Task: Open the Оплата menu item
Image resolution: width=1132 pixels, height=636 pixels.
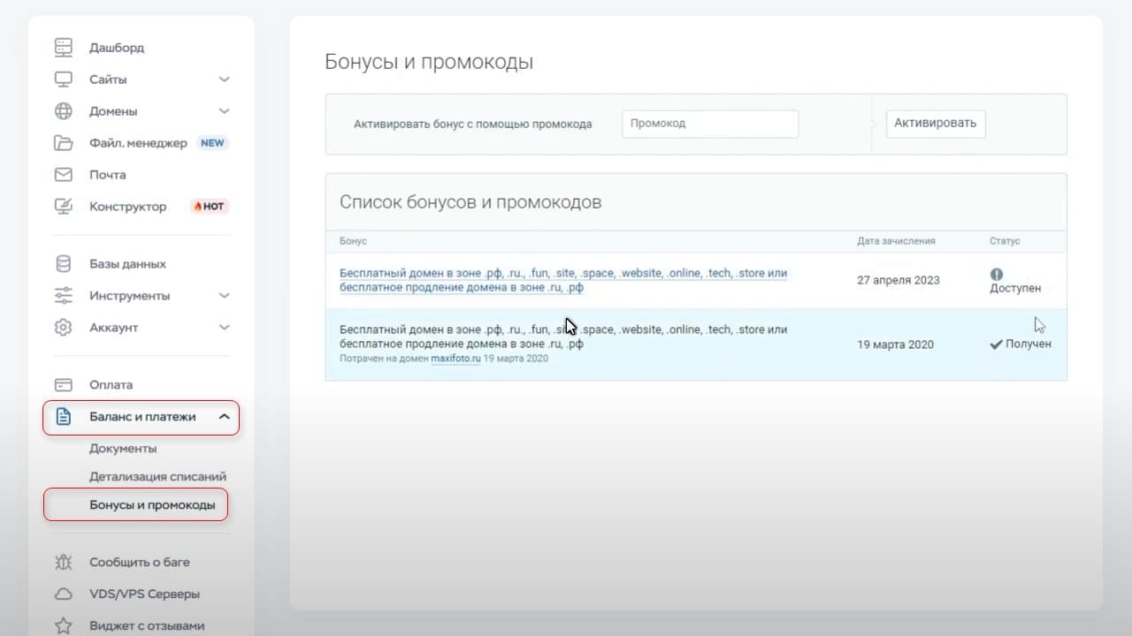Action: click(111, 385)
